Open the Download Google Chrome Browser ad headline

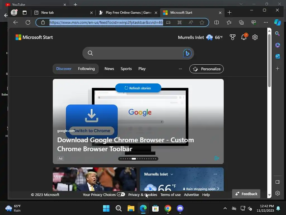125,144
